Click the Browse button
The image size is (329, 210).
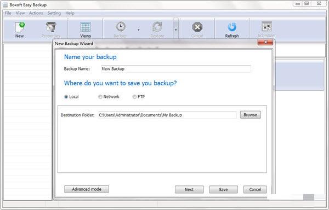(251, 115)
